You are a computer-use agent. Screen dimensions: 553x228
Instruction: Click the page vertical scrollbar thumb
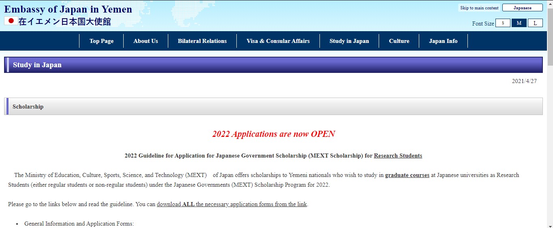[x=550, y=36]
